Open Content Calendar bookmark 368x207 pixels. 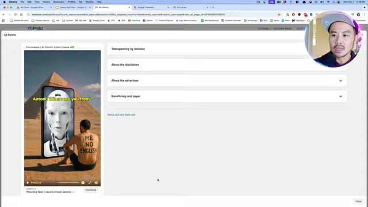(x=231, y=21)
